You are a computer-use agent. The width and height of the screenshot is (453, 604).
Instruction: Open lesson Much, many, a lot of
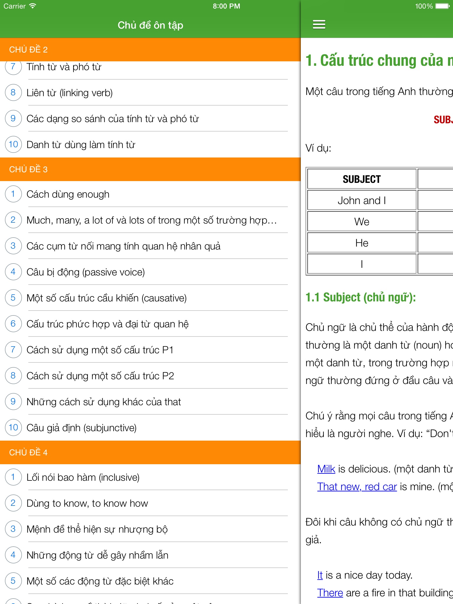tap(152, 220)
